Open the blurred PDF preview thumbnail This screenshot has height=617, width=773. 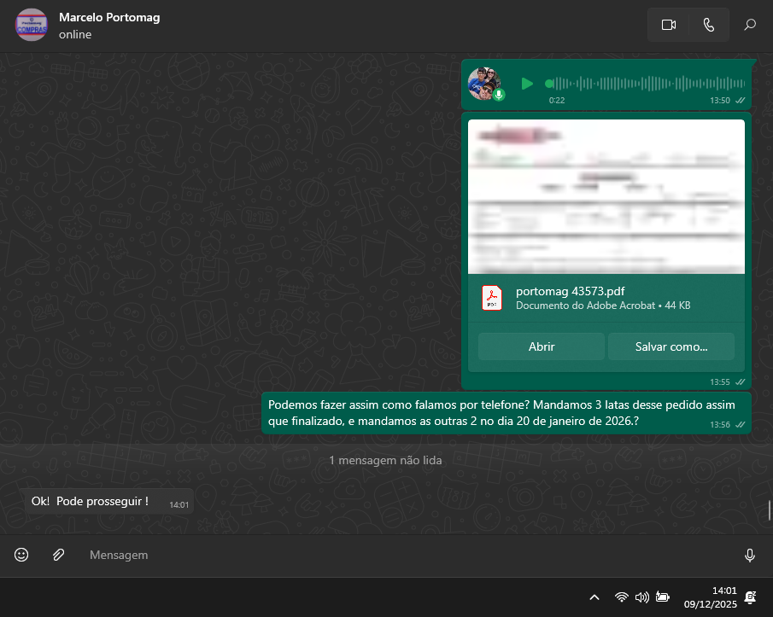[606, 196]
